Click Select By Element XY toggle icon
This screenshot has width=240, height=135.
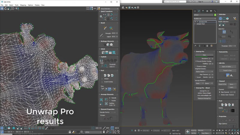pyautogui.click(x=224, y=32)
